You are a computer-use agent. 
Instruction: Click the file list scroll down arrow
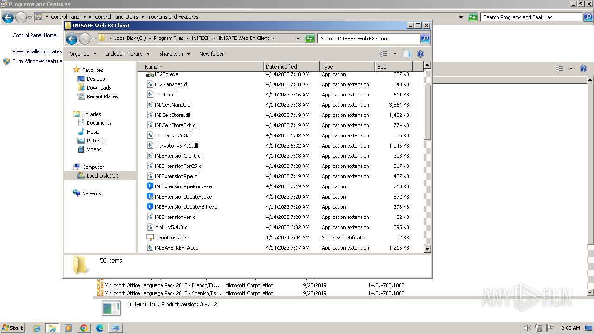click(427, 249)
